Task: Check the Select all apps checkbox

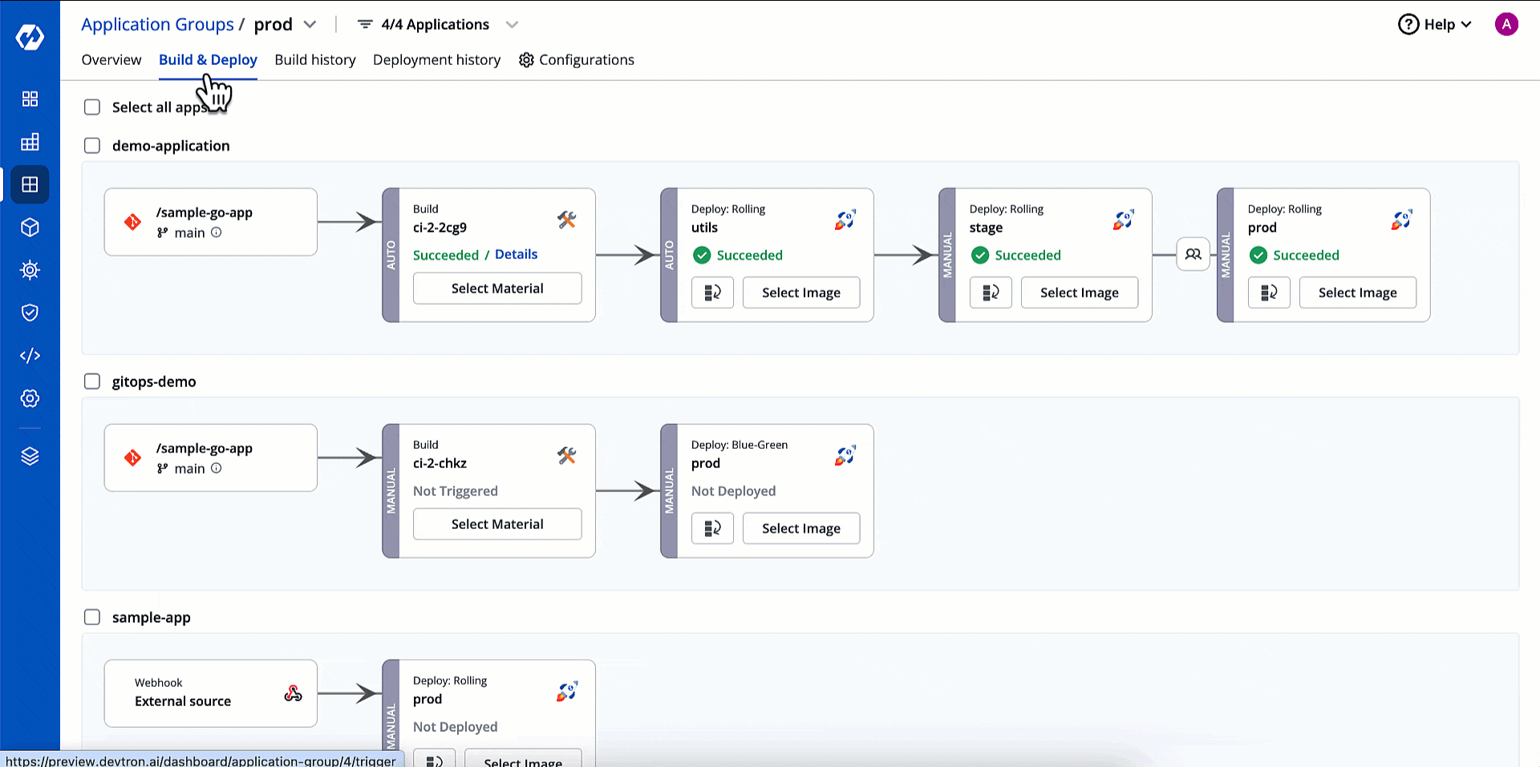Action: 92,107
